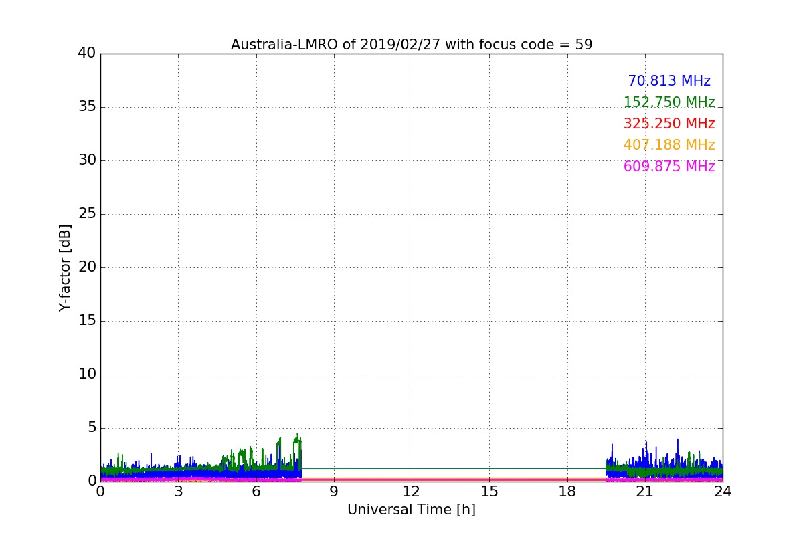Click the 5 tick label on Y axis
The width and height of the screenshot is (803, 535).
tap(92, 428)
